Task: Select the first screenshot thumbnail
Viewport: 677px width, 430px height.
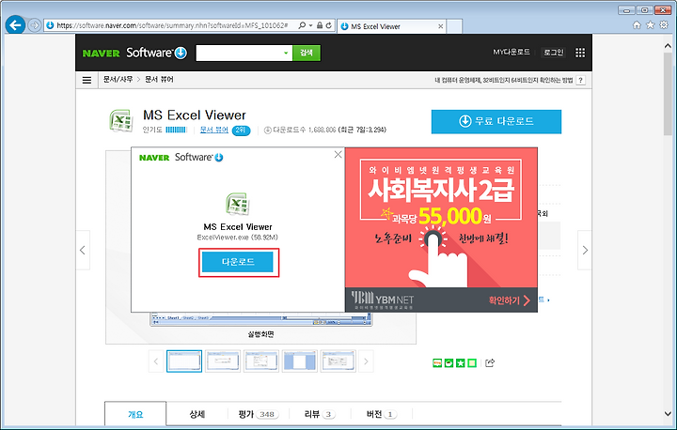Action: tap(184, 361)
